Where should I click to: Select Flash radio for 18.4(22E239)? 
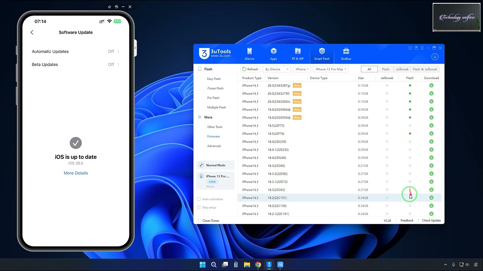410,142
